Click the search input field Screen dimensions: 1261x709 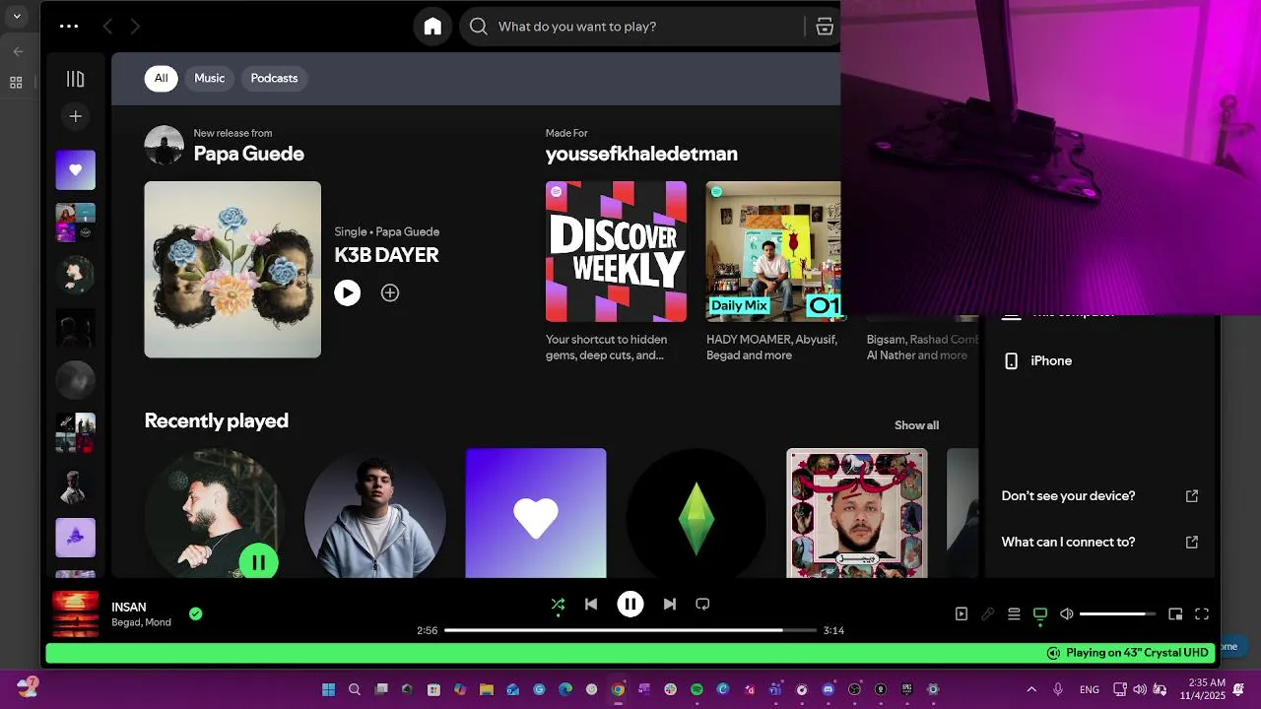tap(650, 27)
